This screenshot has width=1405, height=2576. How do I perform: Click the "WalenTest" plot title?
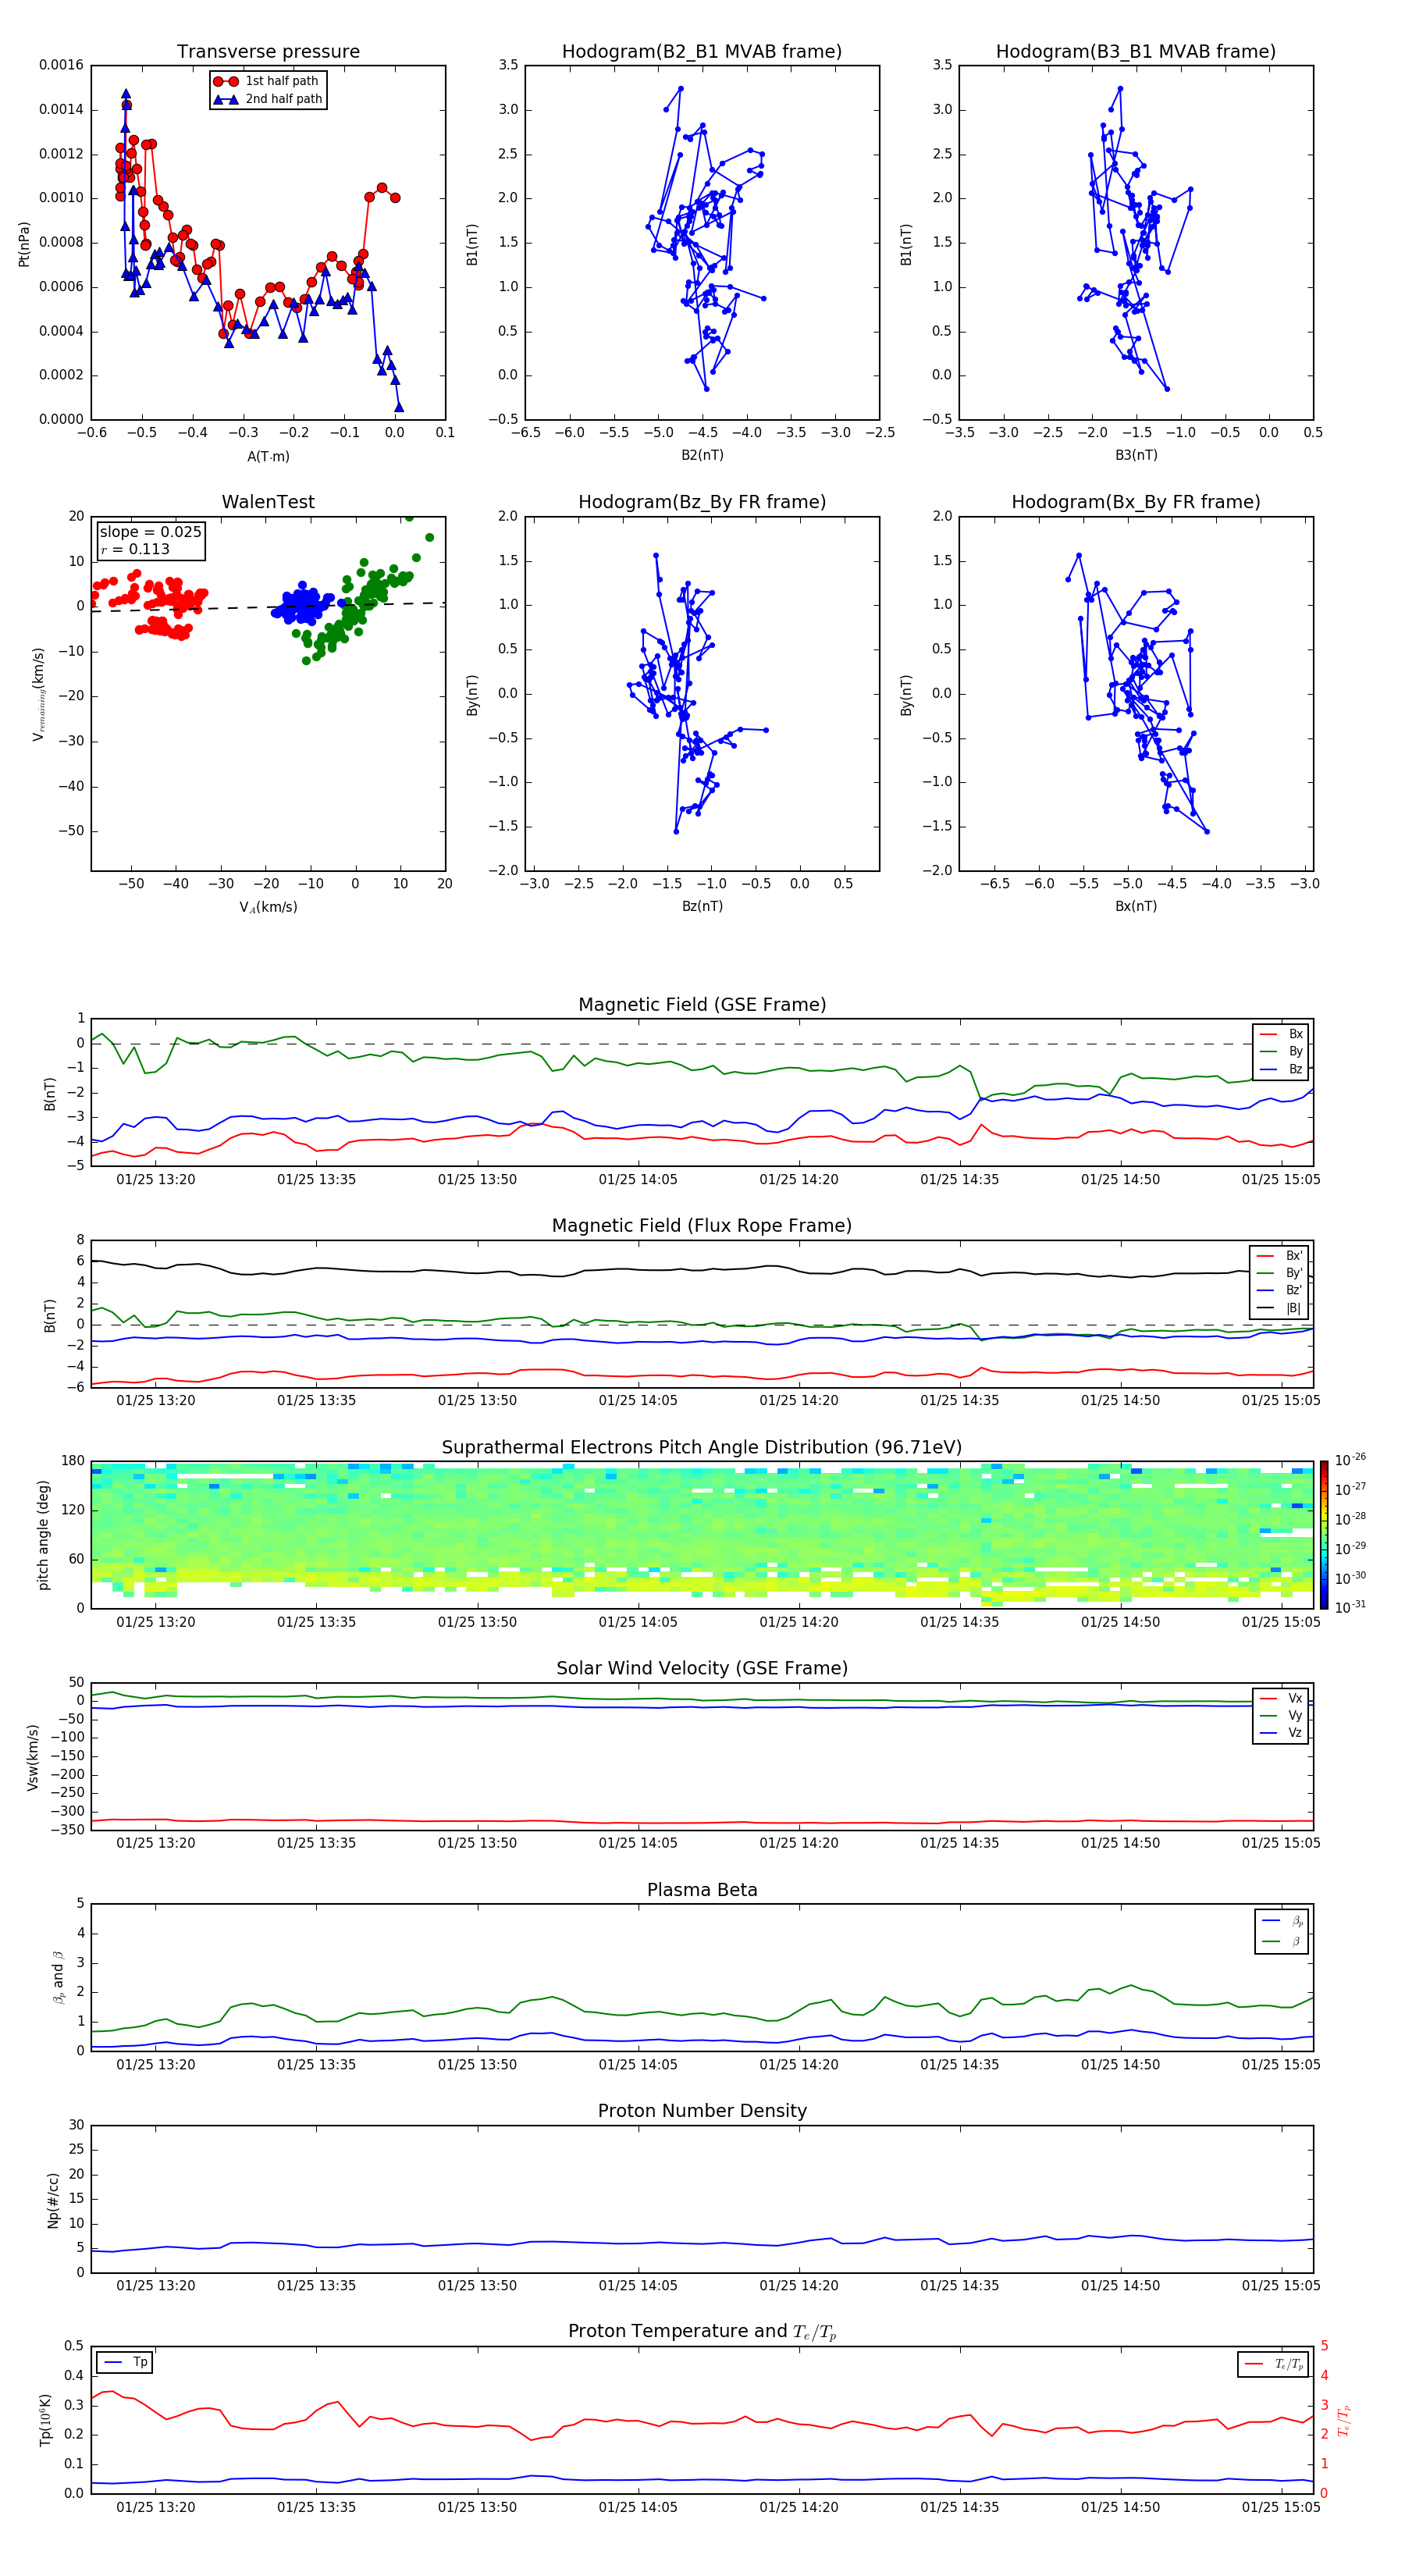click(268, 502)
